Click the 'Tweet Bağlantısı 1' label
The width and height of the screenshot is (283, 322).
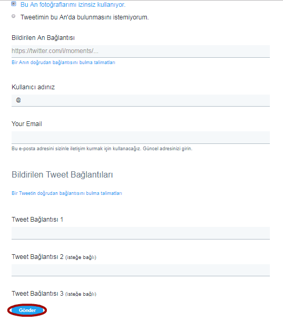pyautogui.click(x=37, y=220)
